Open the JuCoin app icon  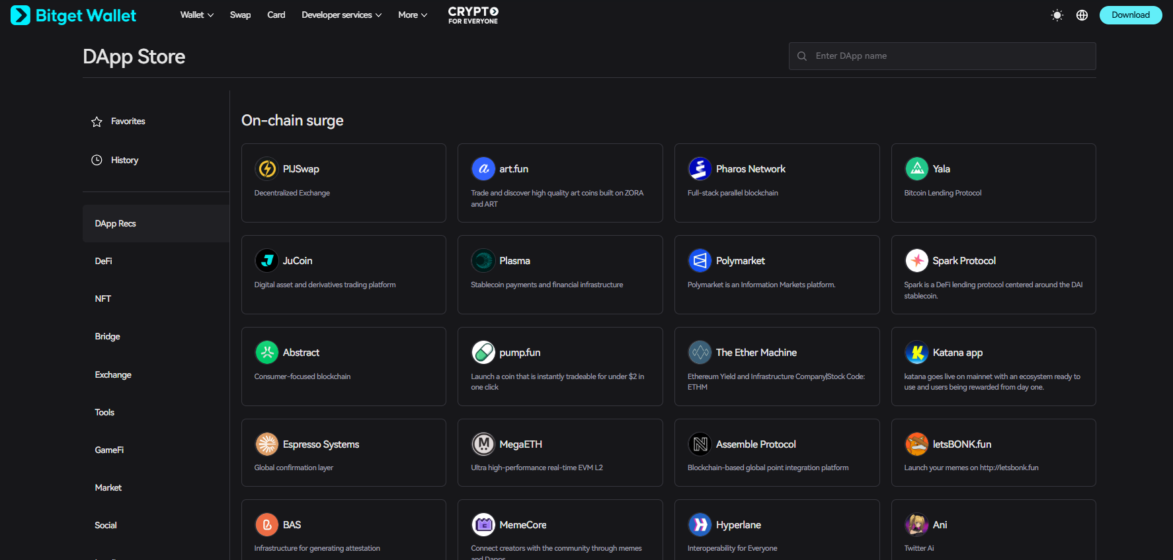266,261
